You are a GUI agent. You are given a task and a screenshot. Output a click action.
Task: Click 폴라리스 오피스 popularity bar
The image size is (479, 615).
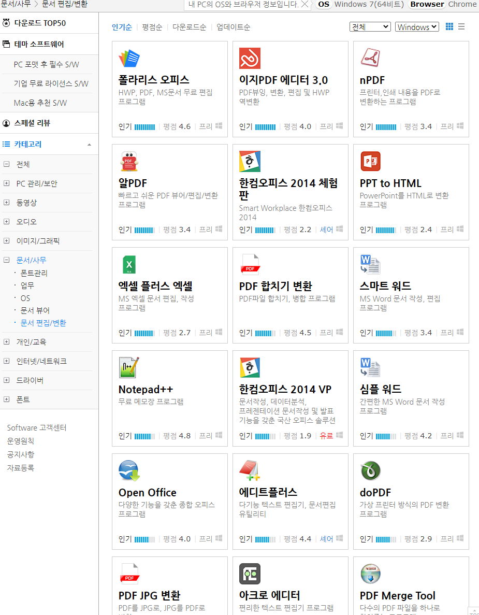[x=144, y=127]
